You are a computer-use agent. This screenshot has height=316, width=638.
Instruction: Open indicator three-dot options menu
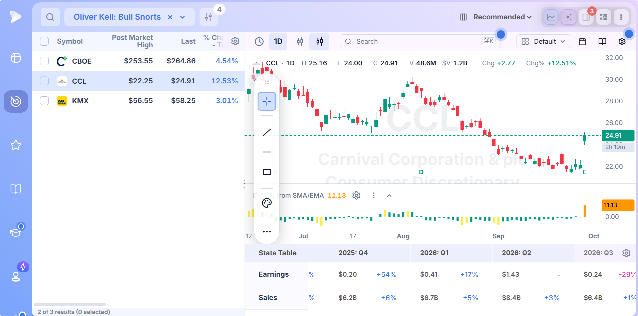[x=374, y=196]
